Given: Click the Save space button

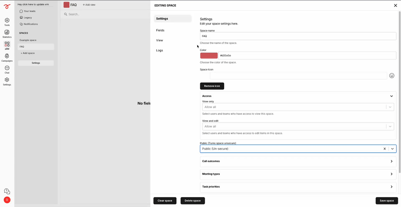Looking at the screenshot, I should 387,201.
